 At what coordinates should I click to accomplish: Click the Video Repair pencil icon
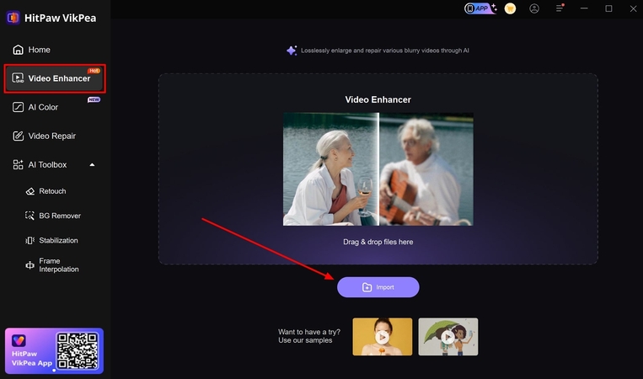18,136
